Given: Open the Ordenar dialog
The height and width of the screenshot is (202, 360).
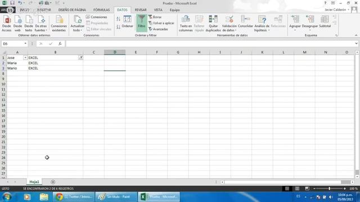Looking at the screenshot, I should point(128,22).
